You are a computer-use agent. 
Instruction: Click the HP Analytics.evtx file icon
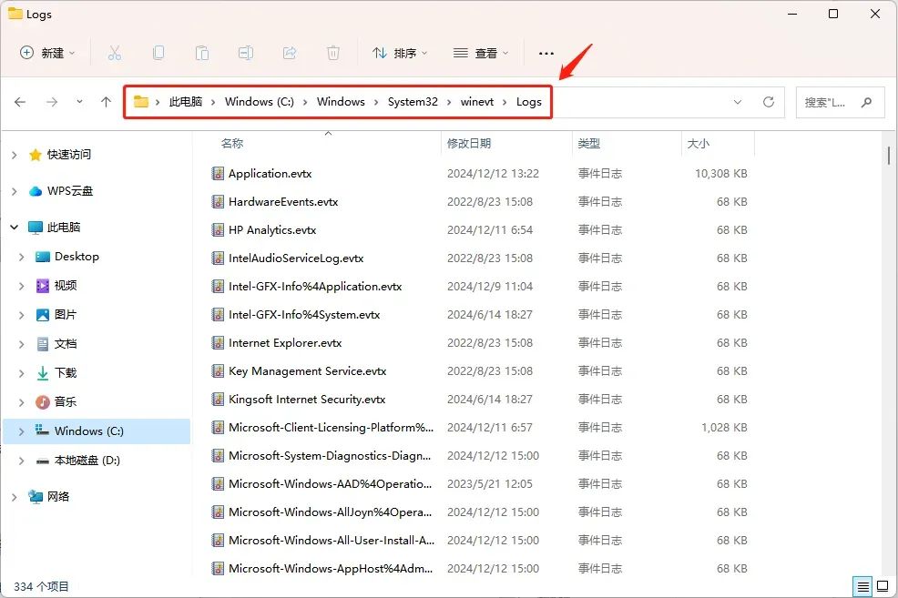(218, 230)
